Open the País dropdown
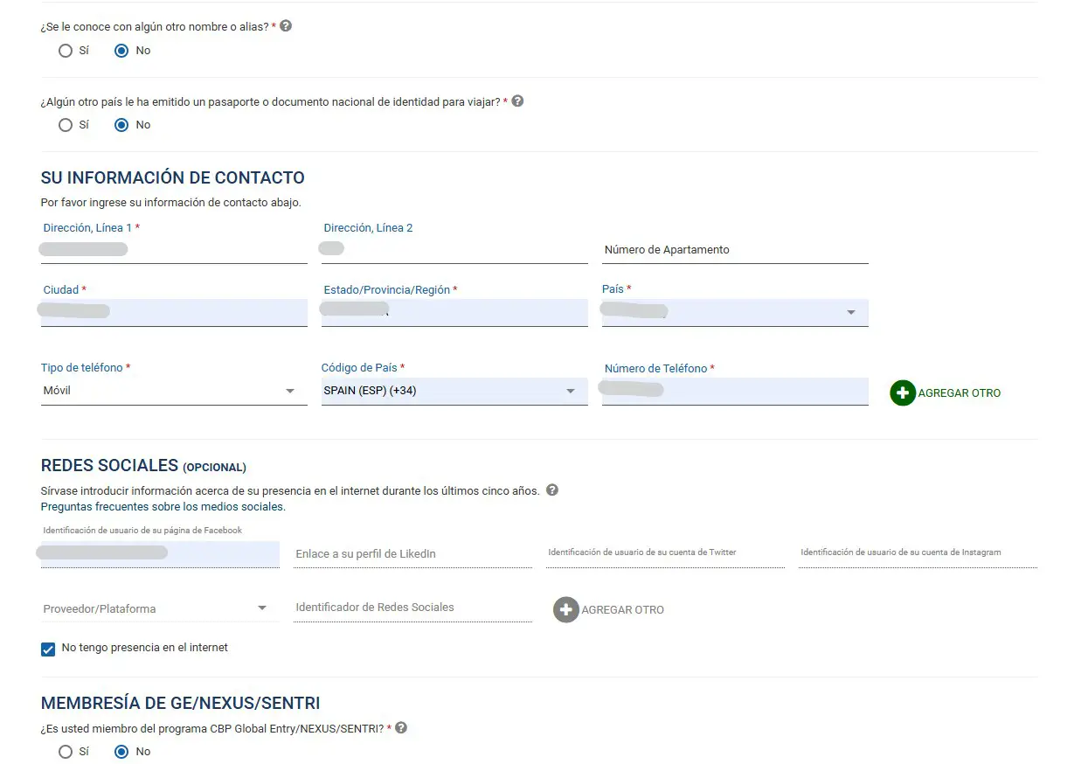 [x=850, y=312]
